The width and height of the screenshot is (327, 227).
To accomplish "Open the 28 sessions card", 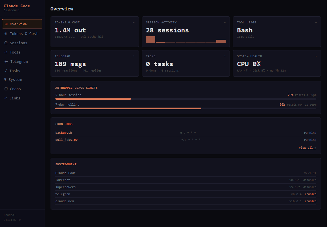I will coord(186,32).
